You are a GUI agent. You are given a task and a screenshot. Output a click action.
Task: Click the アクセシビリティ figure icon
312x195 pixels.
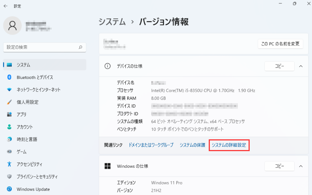pyautogui.click(x=9, y=164)
